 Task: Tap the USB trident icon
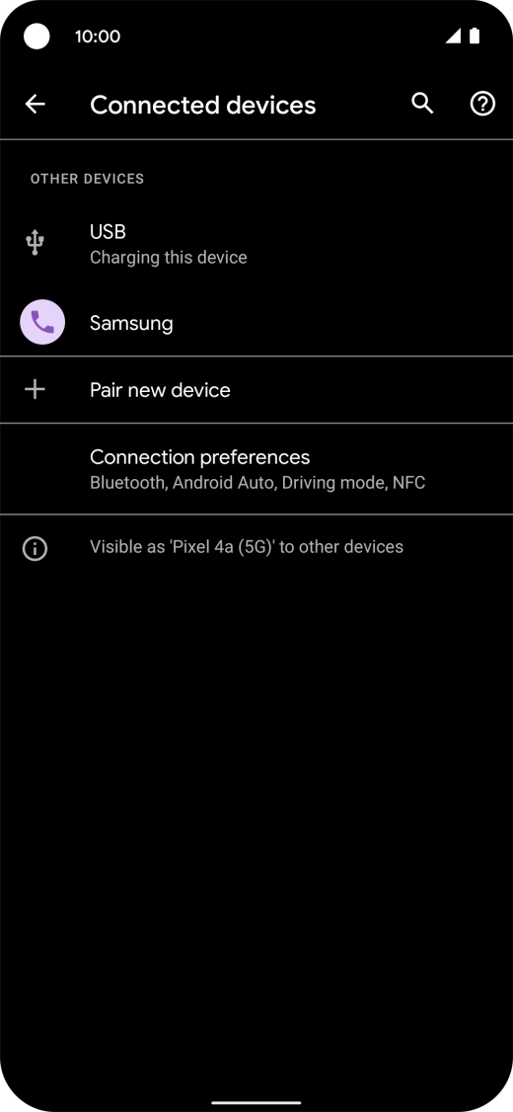click(x=35, y=243)
